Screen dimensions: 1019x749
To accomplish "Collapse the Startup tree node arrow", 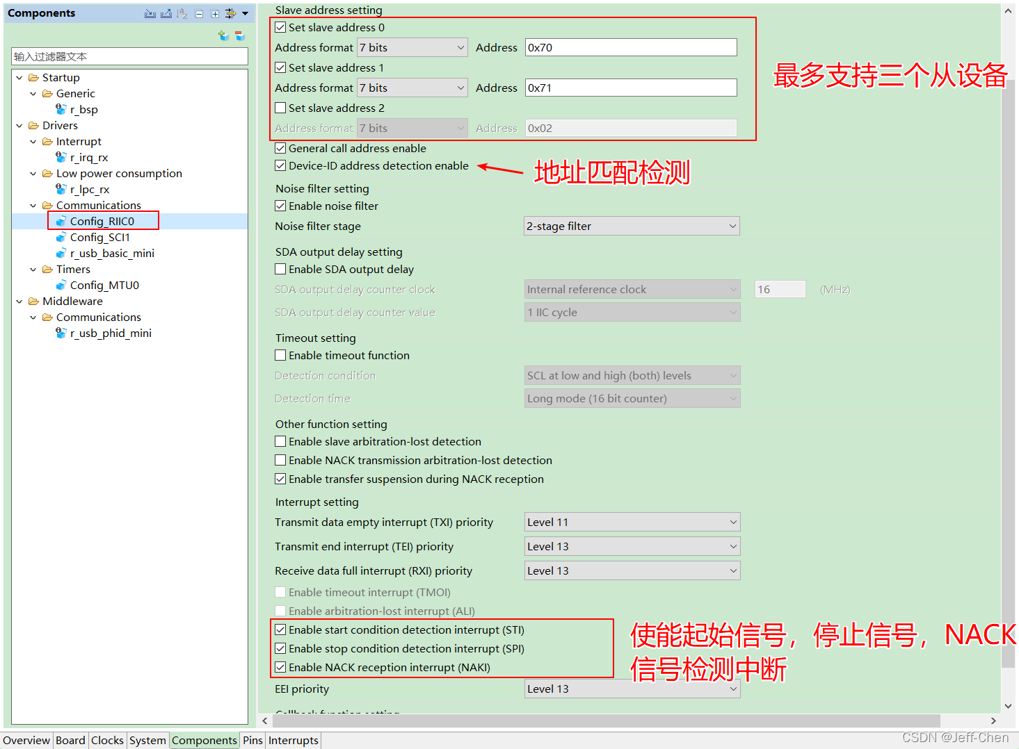I will tap(19, 77).
